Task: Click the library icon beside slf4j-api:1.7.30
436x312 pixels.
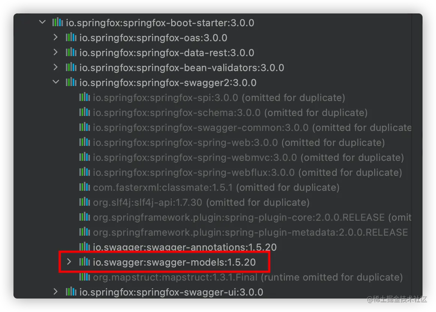Action: click(85, 202)
